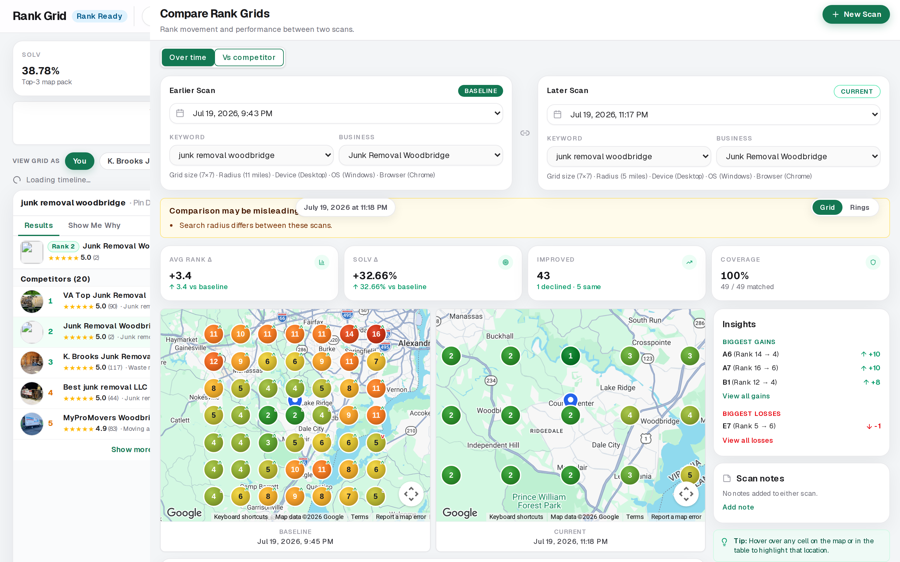Switch to Vs competitor tab
Screen dimensions: 900x562
[249, 58]
